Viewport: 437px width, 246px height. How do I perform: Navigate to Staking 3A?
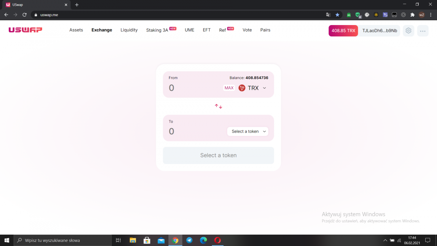pos(157,30)
